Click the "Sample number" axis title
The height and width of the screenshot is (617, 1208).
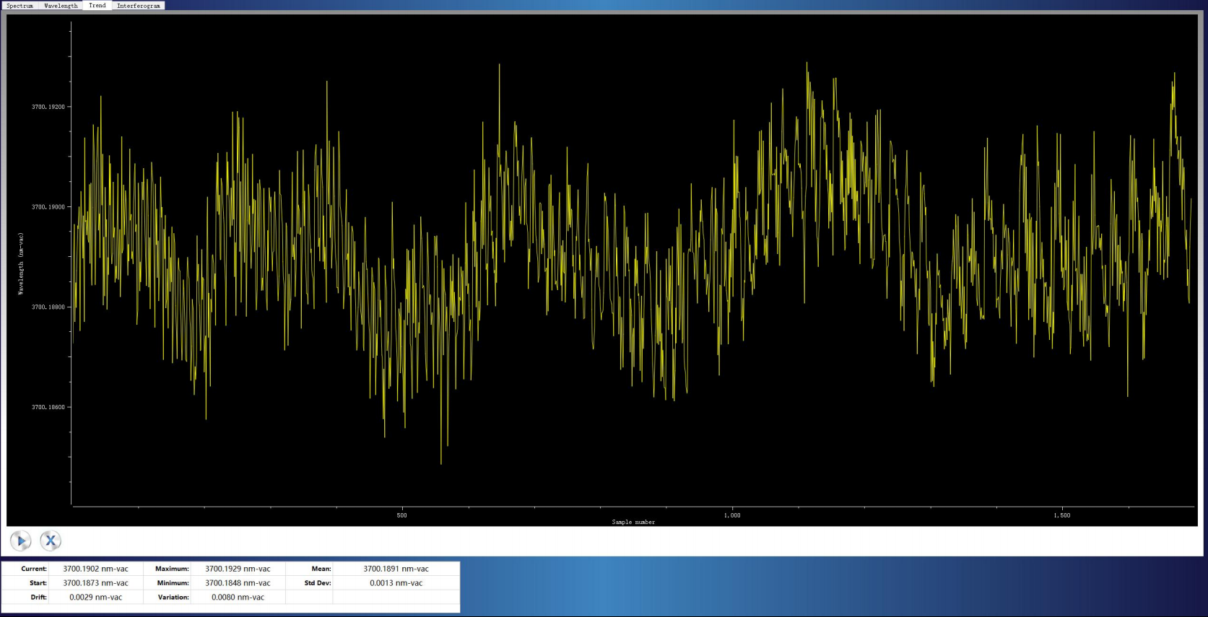click(x=633, y=522)
